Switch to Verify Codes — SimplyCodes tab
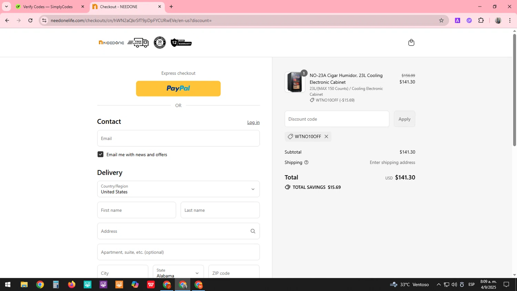The image size is (517, 291). (48, 7)
